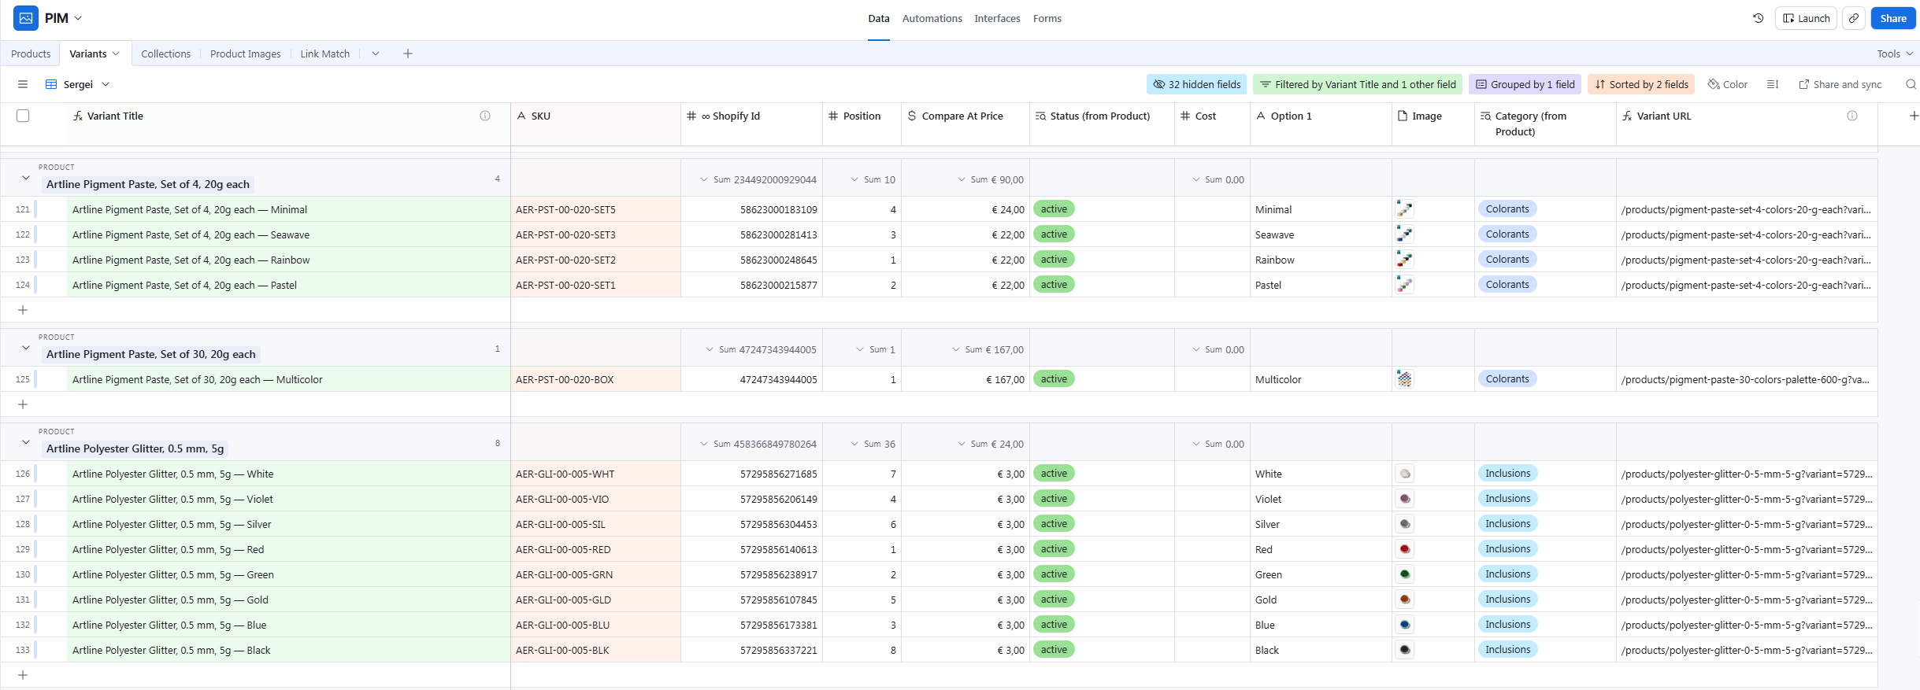1920x690 pixels.
Task: Collapse the Pigment Paste Set of 30 group
Action: 26,348
